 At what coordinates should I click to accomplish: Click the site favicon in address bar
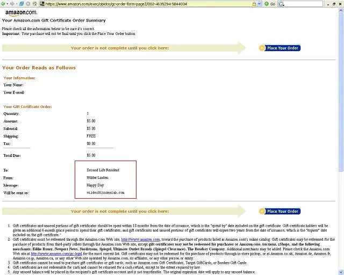(42, 4)
